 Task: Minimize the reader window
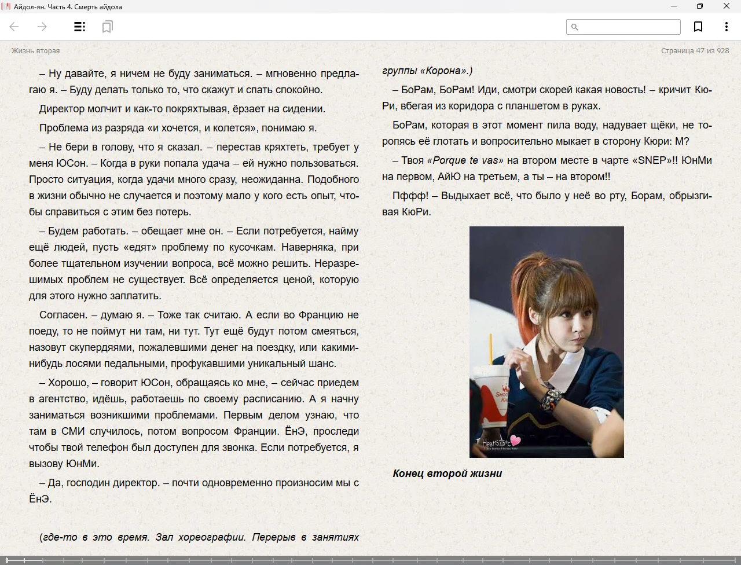674,6
